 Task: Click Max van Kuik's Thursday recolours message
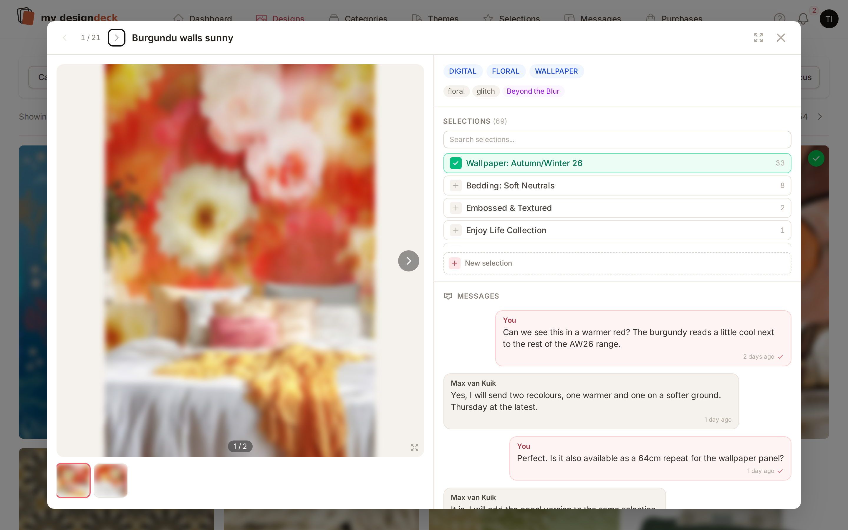pyautogui.click(x=591, y=401)
